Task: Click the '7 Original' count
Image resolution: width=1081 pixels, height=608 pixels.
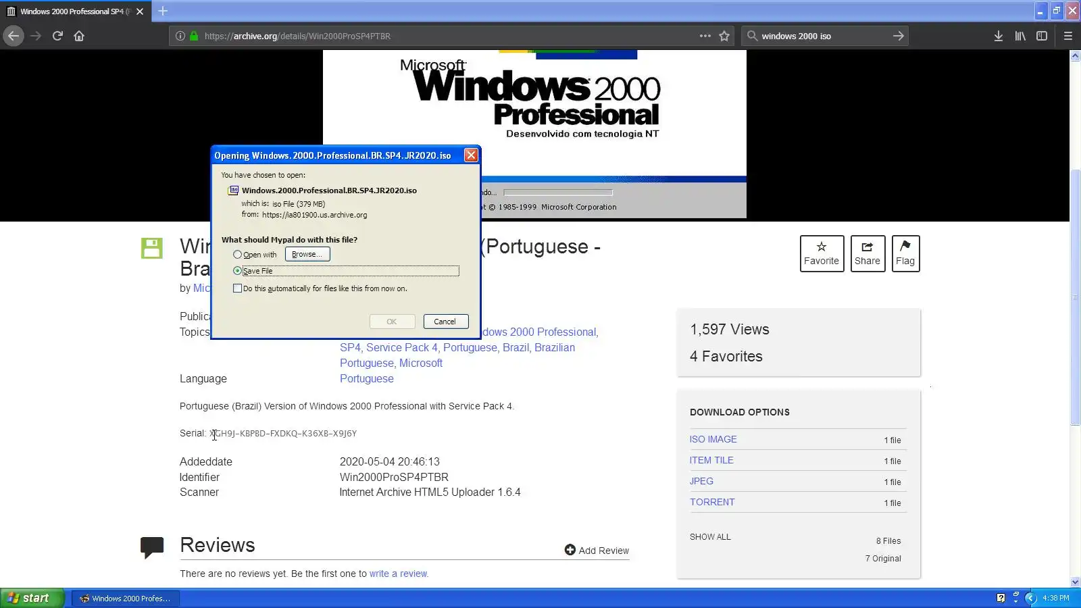Action: [x=883, y=559]
